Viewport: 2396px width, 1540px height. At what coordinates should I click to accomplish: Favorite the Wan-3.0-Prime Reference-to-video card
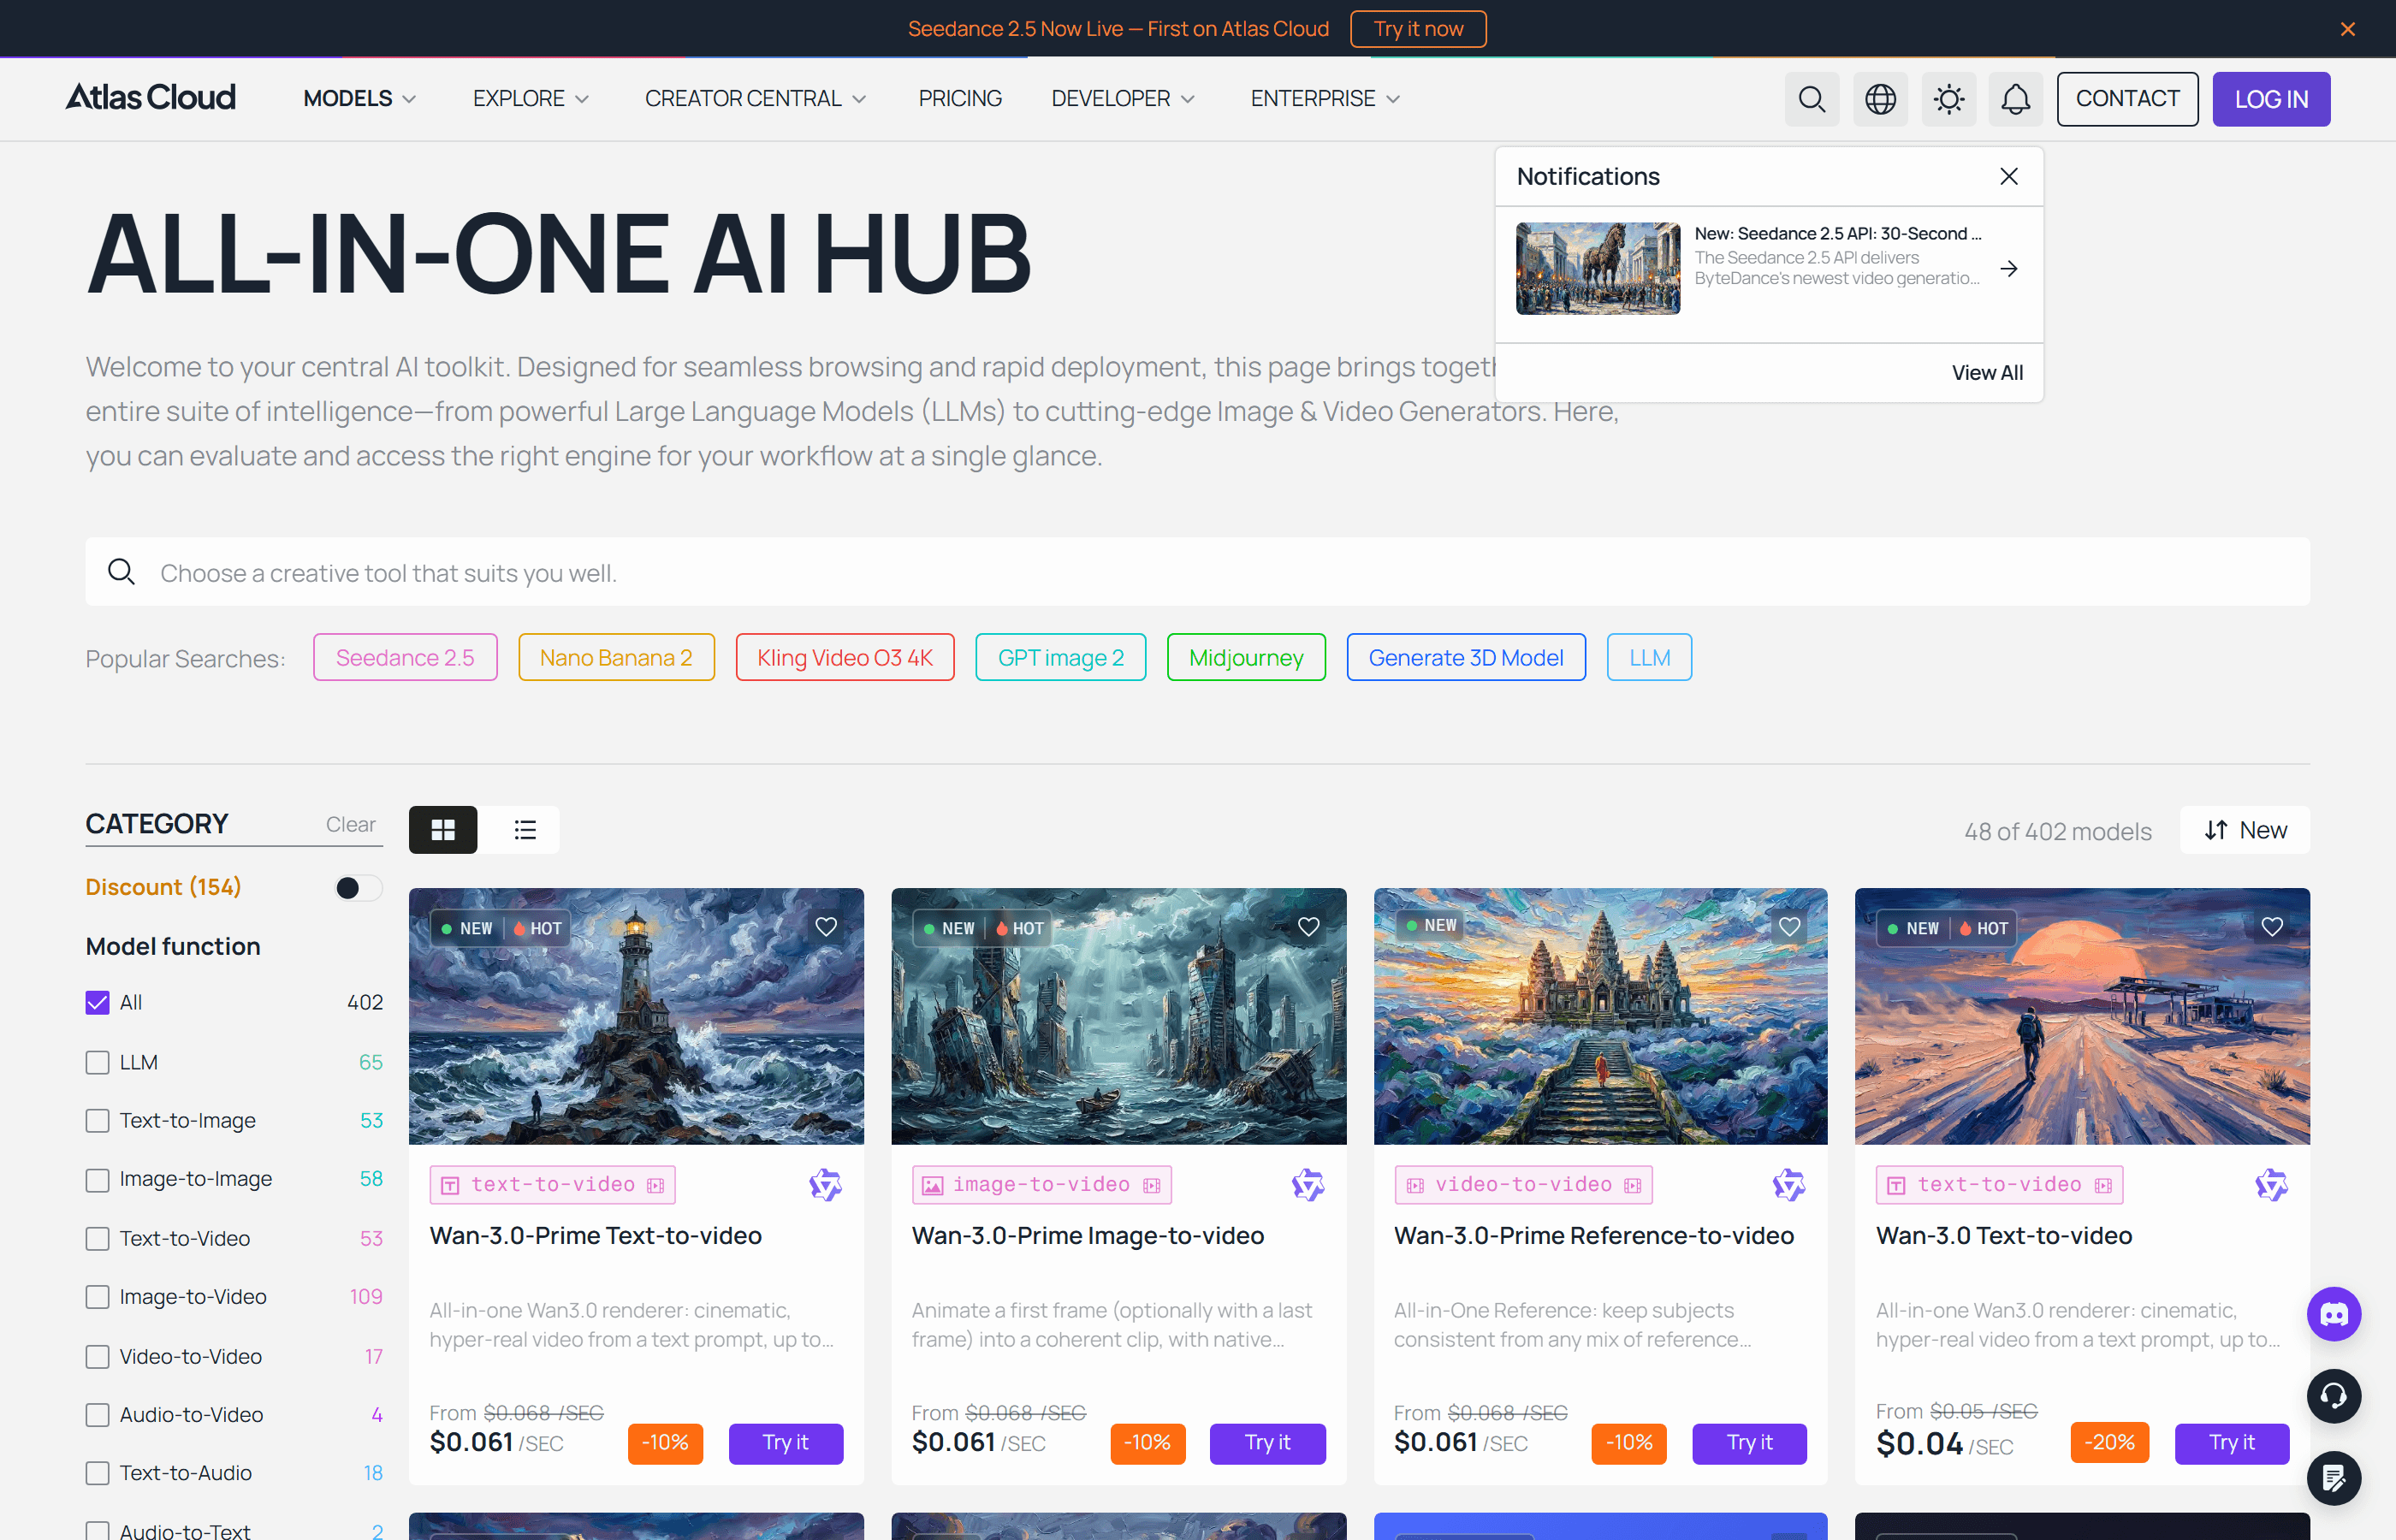(x=1790, y=927)
